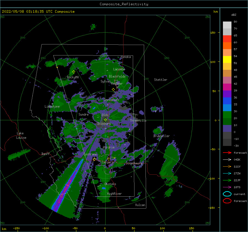Screen dimensions: 248x232
Task: Click the Okotoks town label
Action: [x=110, y=184]
